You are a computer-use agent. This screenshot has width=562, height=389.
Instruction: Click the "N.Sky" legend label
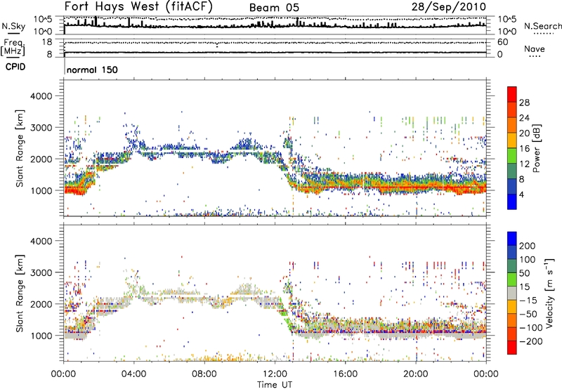13,26
